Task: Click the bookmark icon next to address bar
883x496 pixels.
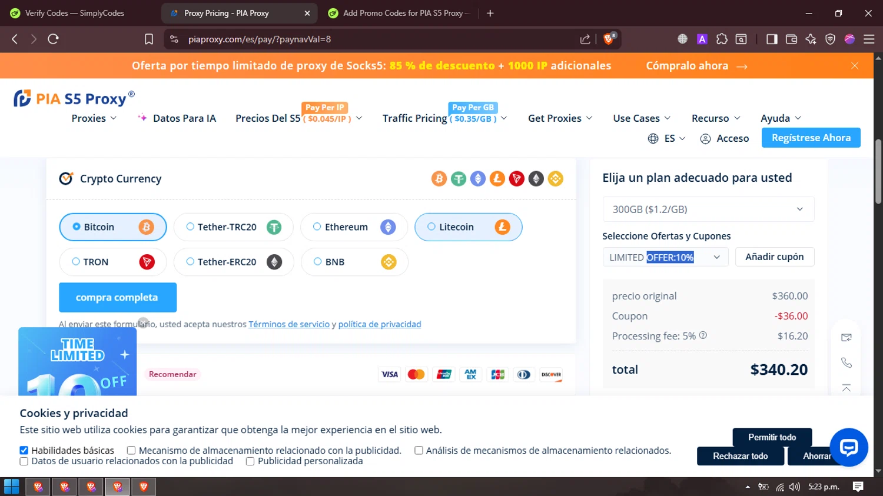Action: pyautogui.click(x=149, y=39)
